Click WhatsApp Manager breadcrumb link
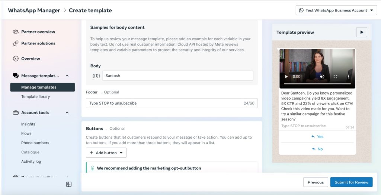The height and width of the screenshot is (195, 381). point(34,10)
